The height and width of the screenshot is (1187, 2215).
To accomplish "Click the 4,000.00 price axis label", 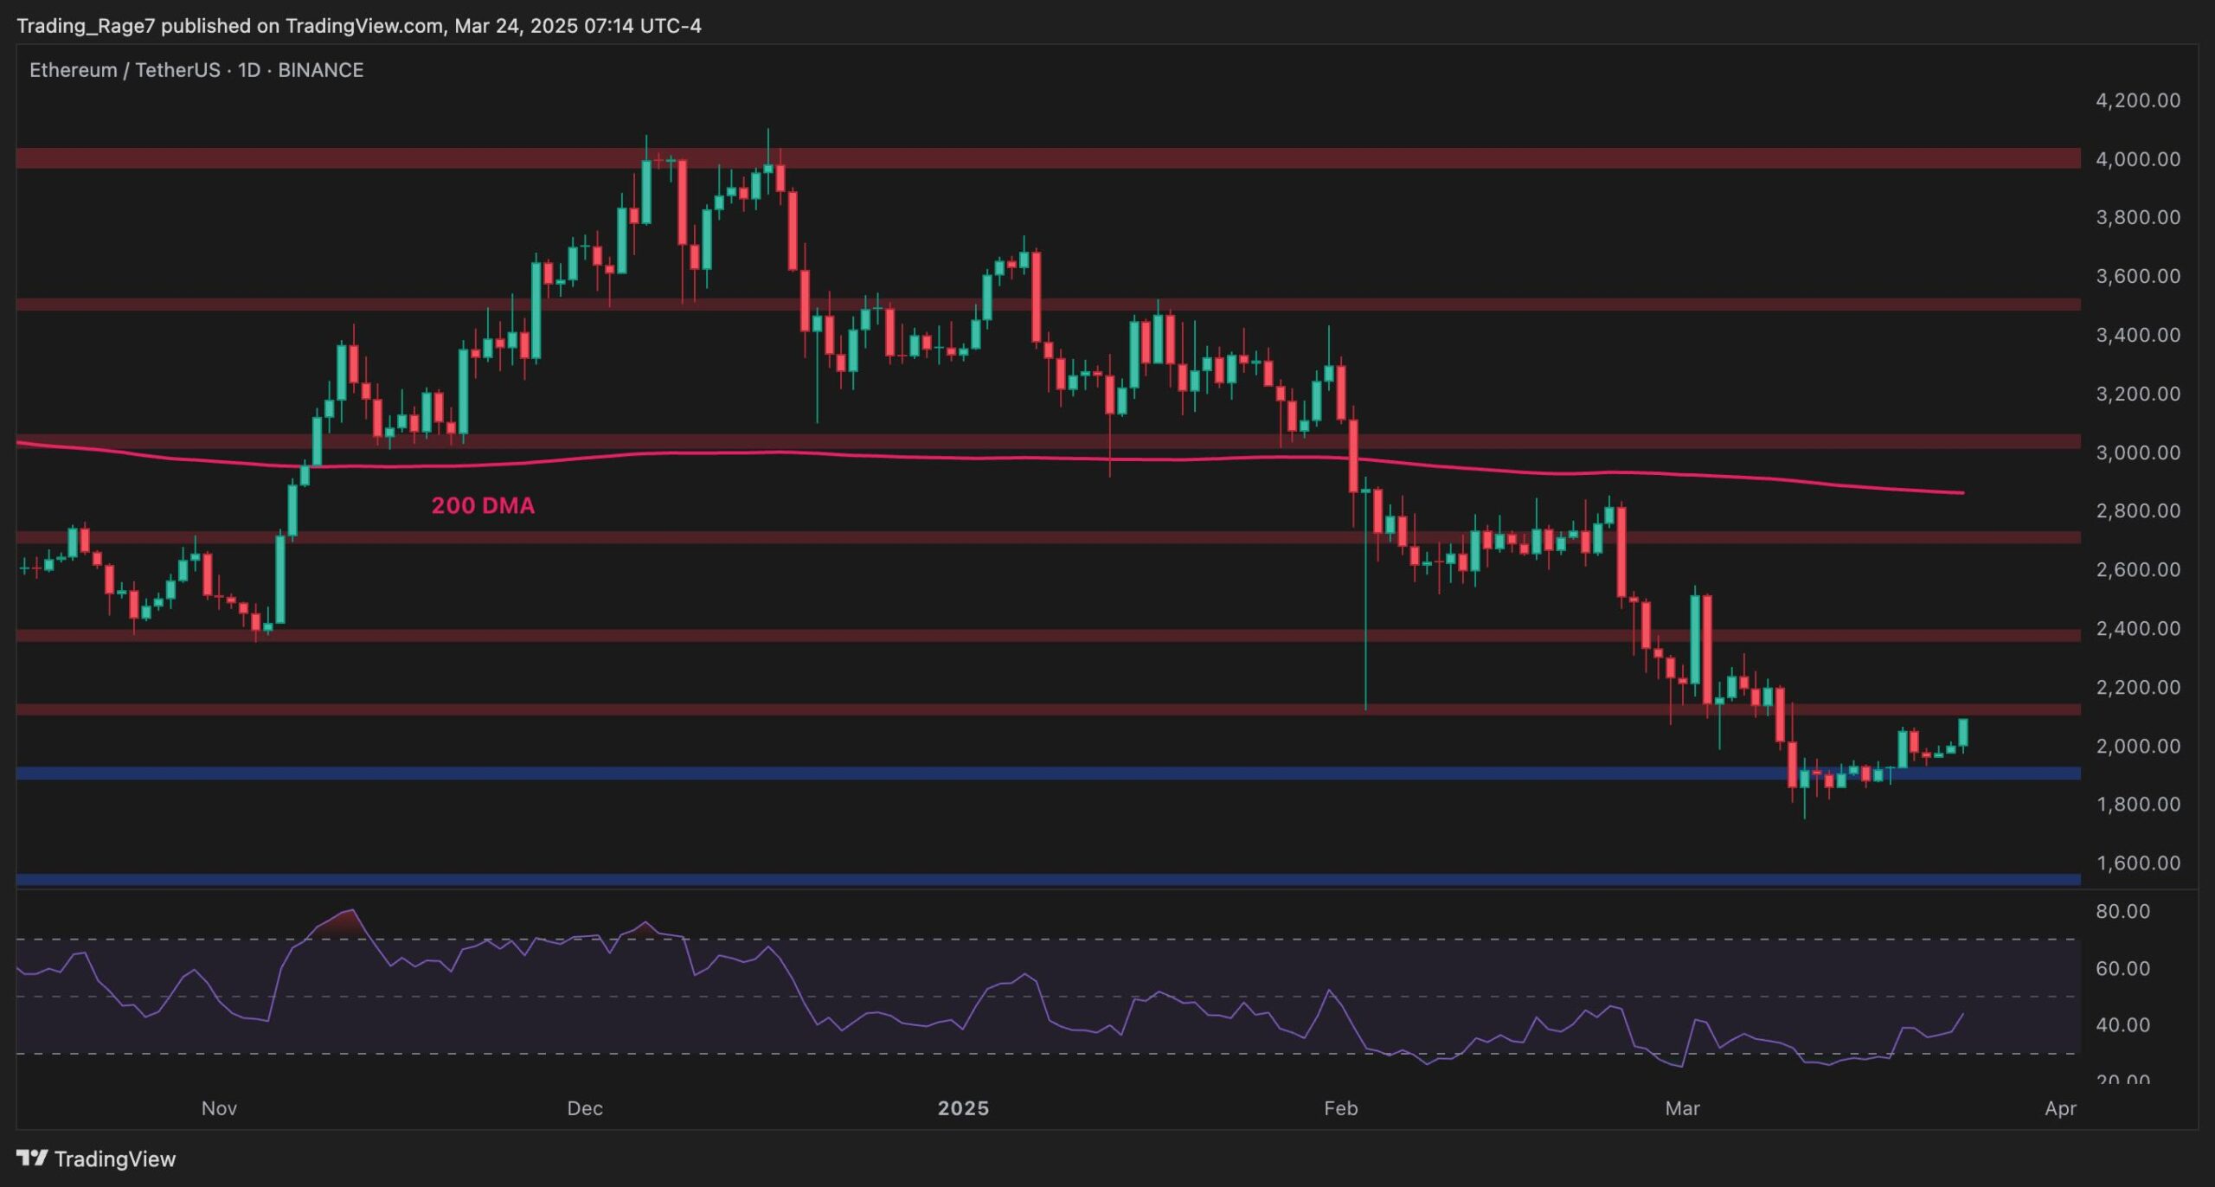I will point(2137,159).
